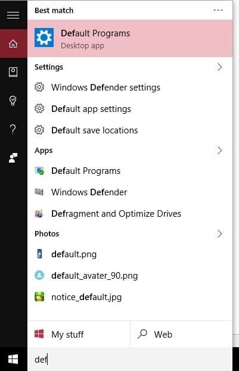This screenshot has width=239, height=371.
Task: Click the Windows Start button
Action: pos(13,360)
